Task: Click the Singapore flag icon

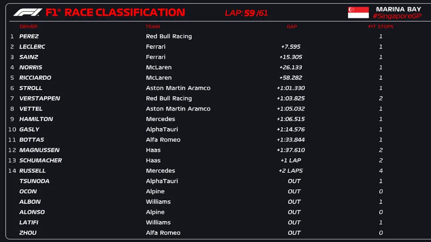Action: click(358, 12)
